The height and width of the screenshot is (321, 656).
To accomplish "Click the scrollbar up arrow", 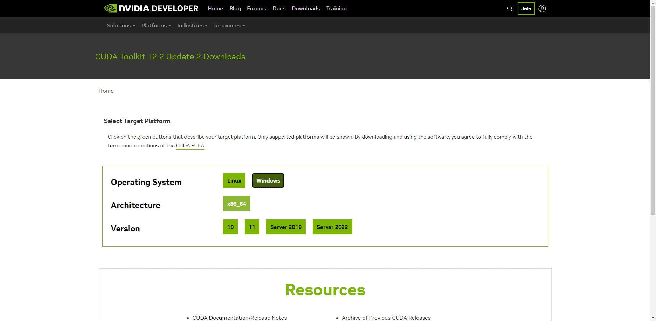I will (x=653, y=2).
